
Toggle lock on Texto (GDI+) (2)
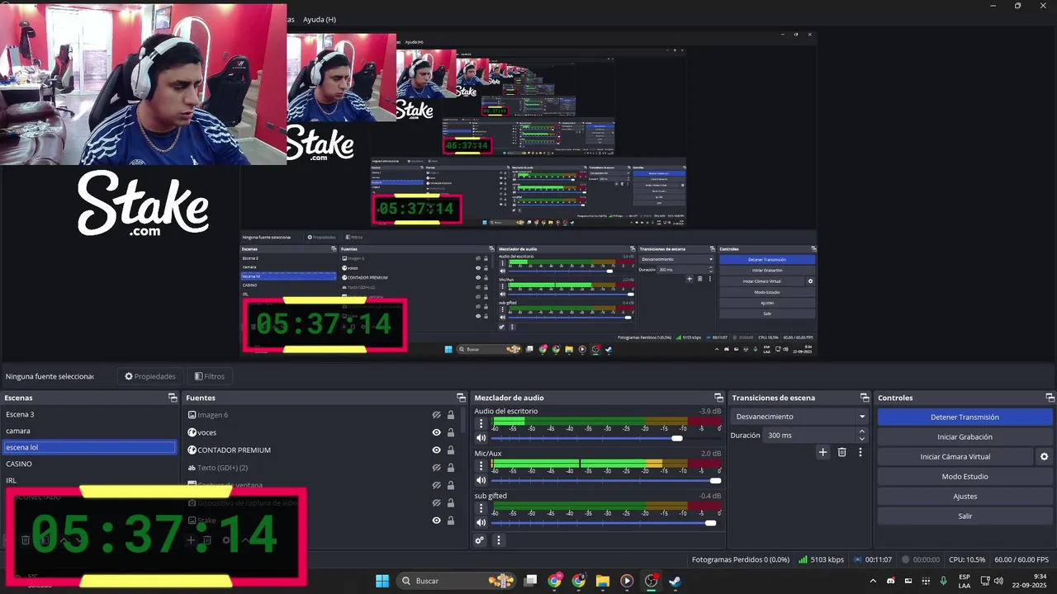click(x=451, y=468)
